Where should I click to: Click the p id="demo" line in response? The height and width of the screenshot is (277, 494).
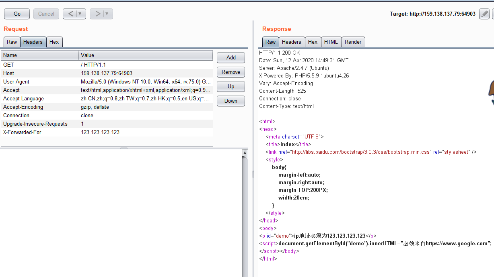[x=318, y=236]
